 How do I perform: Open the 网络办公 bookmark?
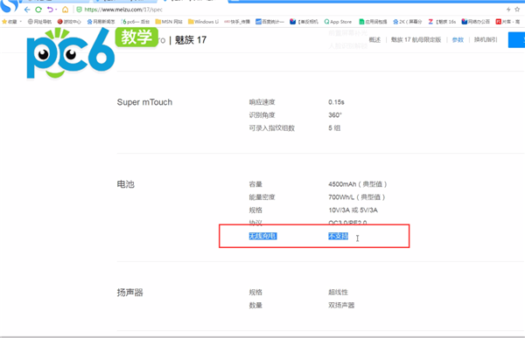(475, 21)
